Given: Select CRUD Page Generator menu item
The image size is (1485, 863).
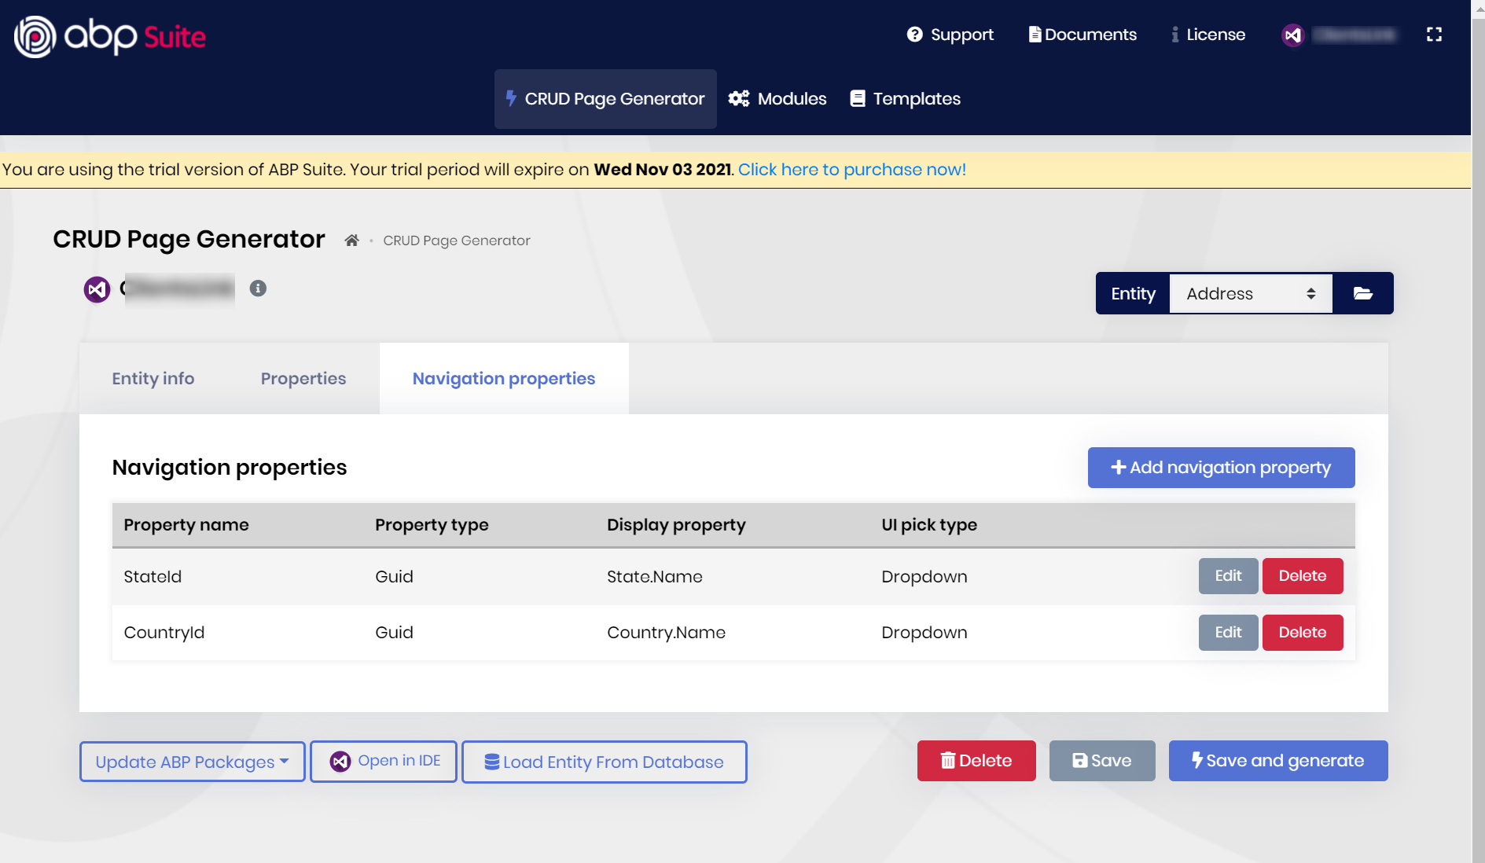Looking at the screenshot, I should [x=605, y=99].
